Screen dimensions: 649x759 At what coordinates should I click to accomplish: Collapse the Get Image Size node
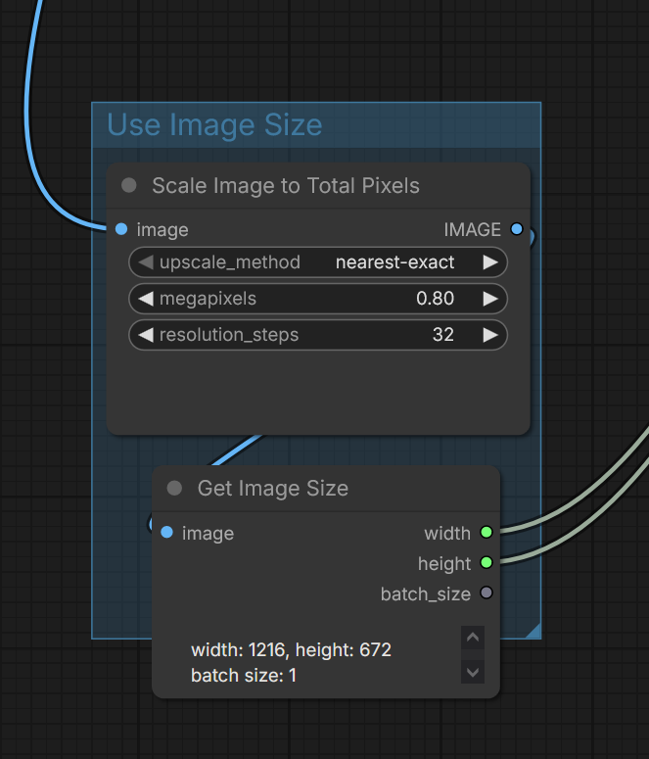174,488
